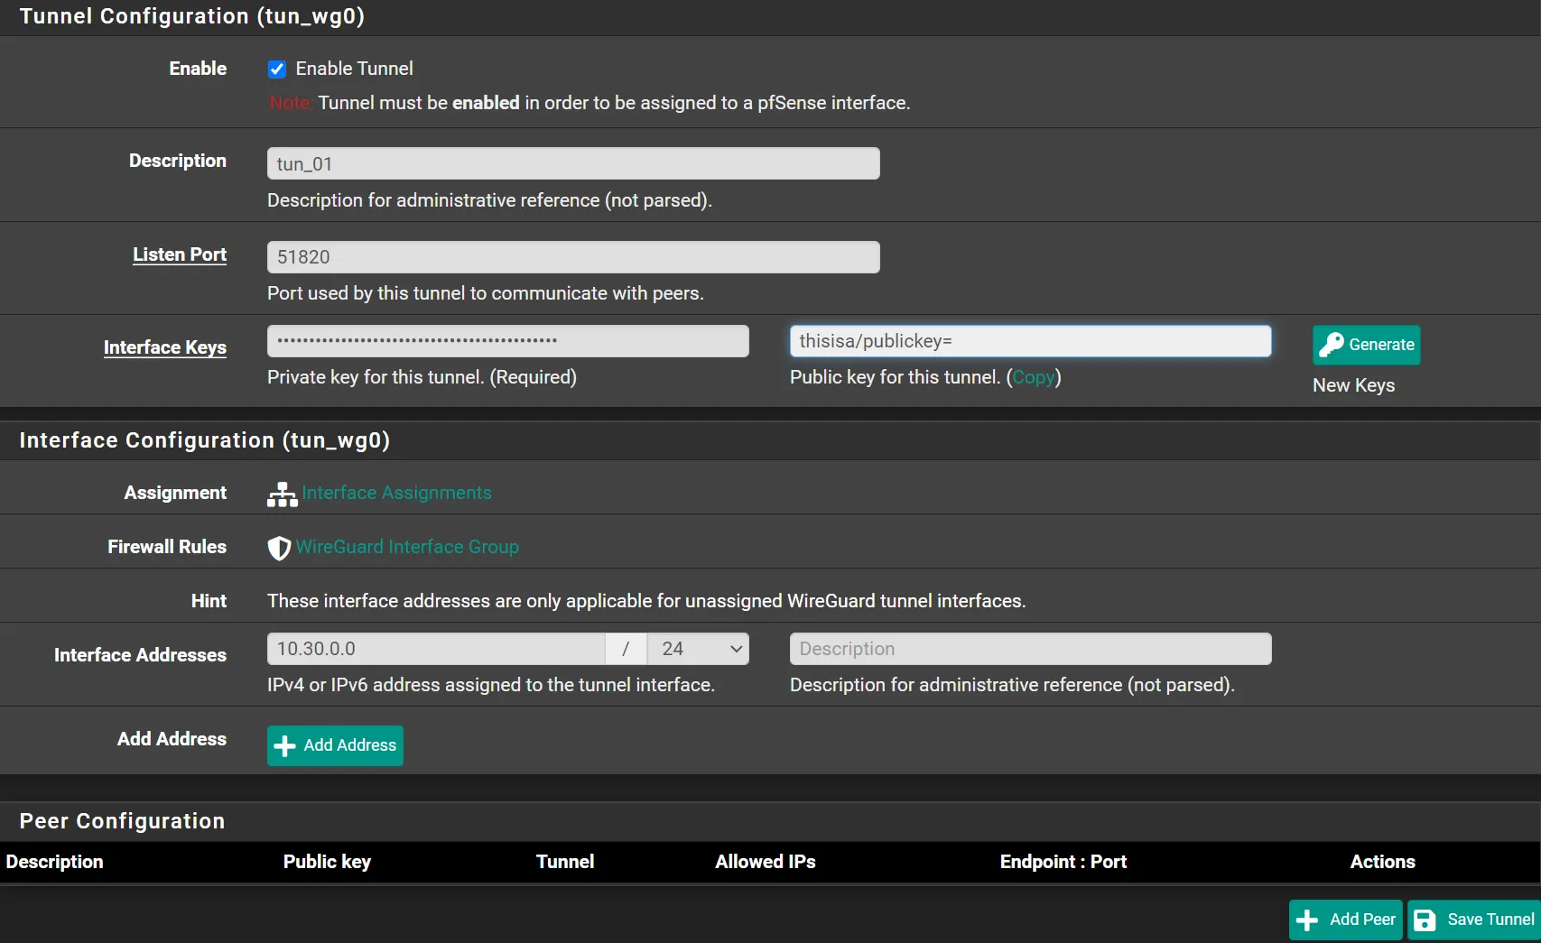
Task: Click the plus icon on Add Peer
Action: tap(1307, 920)
